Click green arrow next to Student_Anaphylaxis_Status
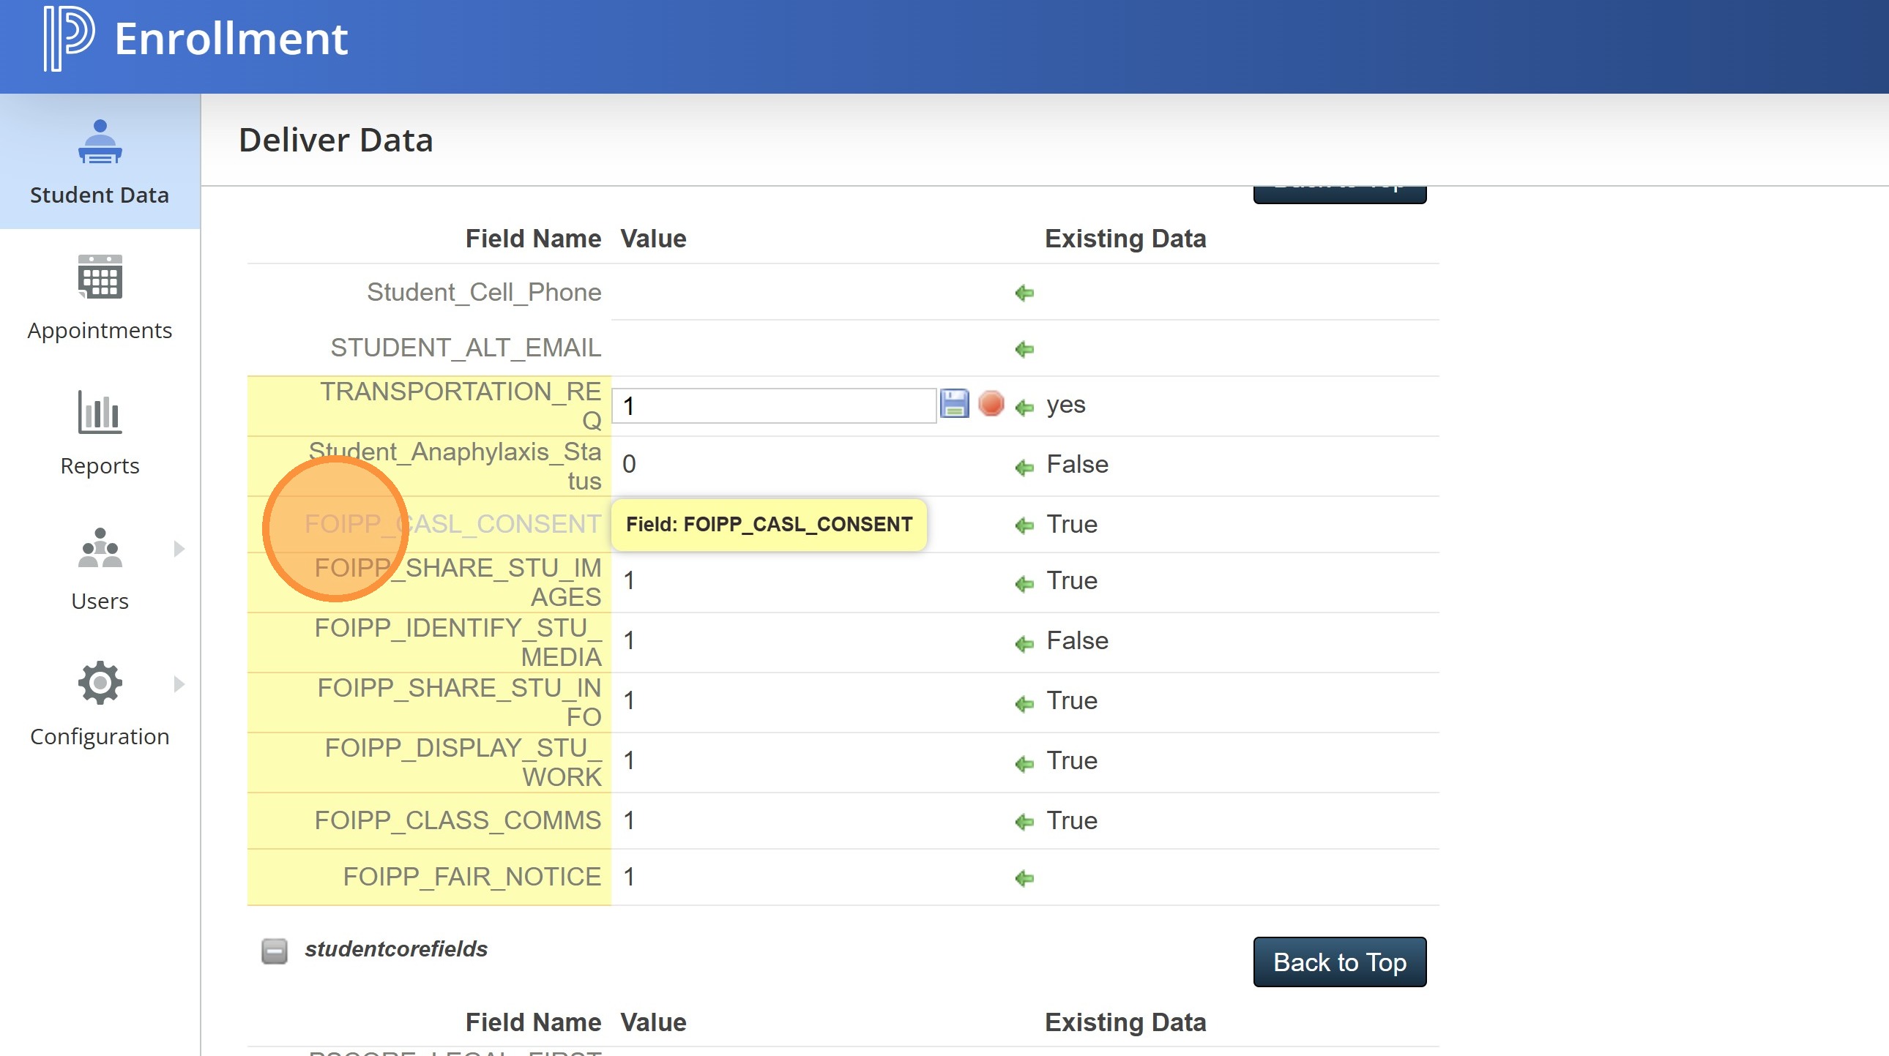The image size is (1889, 1056). click(1024, 467)
